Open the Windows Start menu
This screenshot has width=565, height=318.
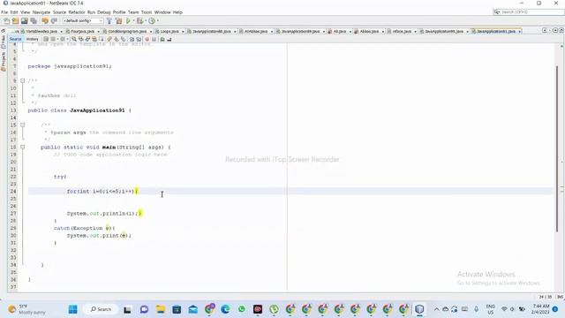[72, 309]
